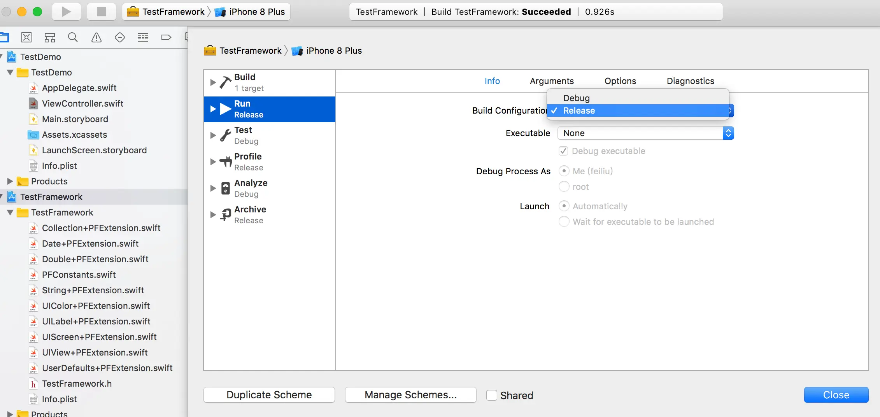This screenshot has height=417, width=880.
Task: Open the breakpoint navigator icon
Action: tap(166, 37)
